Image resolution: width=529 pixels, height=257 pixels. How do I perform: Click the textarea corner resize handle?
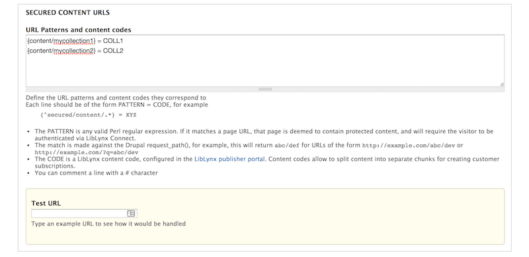[x=502, y=84]
